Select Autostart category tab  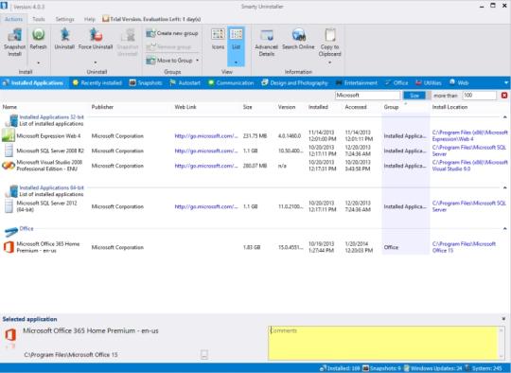point(185,83)
